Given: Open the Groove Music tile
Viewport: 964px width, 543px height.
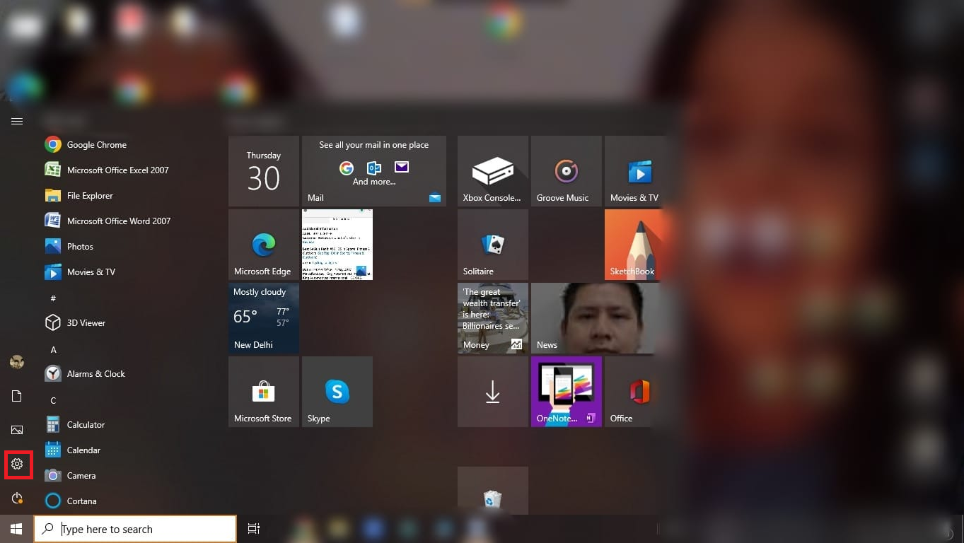Looking at the screenshot, I should [x=567, y=171].
